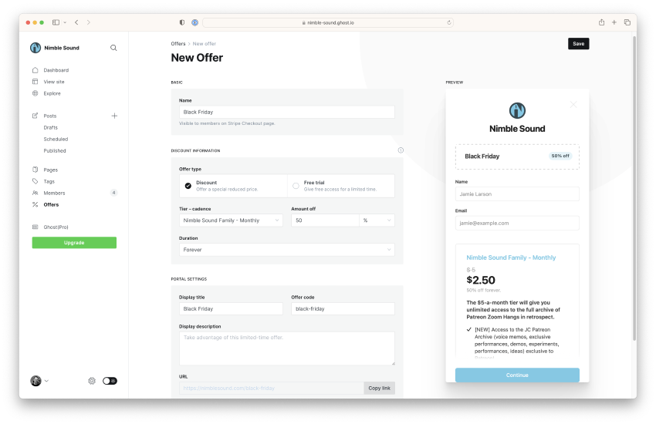The width and height of the screenshot is (656, 424).
Task: Reload the page using the refresh icon
Action: tap(449, 22)
